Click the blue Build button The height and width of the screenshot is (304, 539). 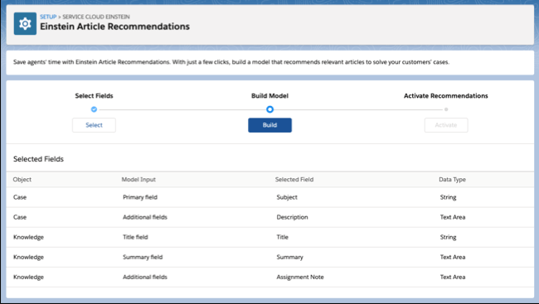[x=269, y=125]
